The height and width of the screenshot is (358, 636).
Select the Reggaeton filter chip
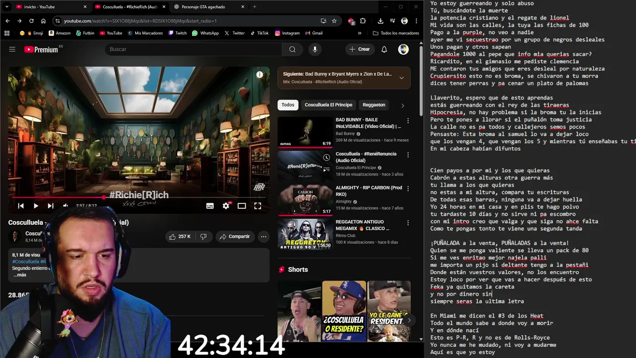(374, 105)
